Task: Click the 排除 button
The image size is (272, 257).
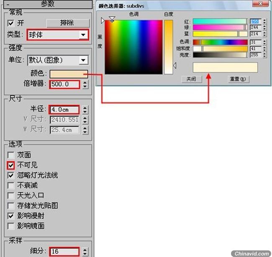Action: point(68,23)
